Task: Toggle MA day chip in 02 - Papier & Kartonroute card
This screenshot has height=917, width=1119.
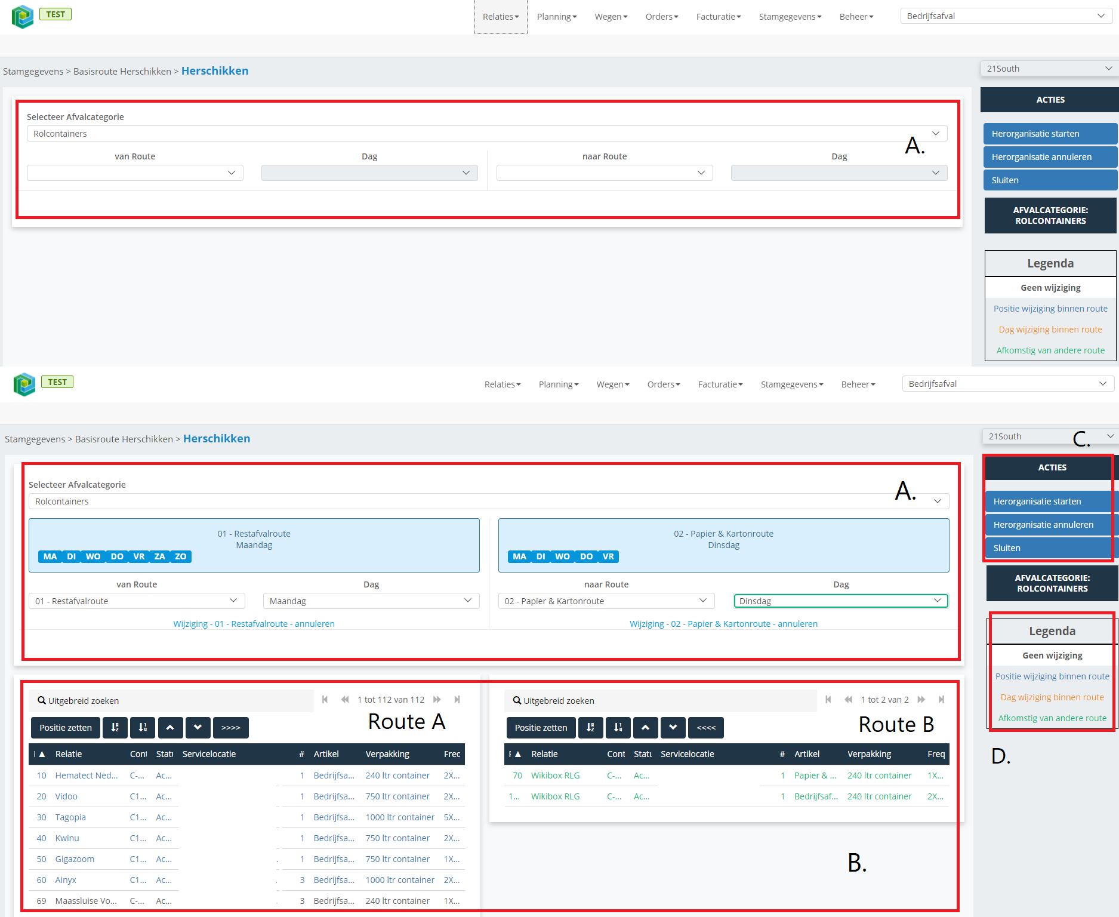Action: [520, 556]
